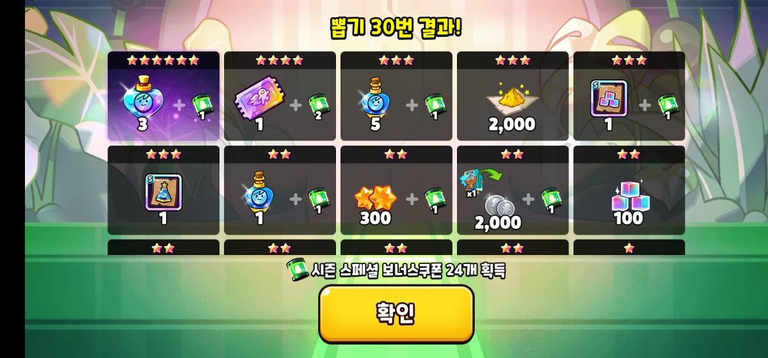Image resolution: width=768 pixels, height=358 pixels.
Task: Tap green coupon beside star jellies
Action: point(436,200)
